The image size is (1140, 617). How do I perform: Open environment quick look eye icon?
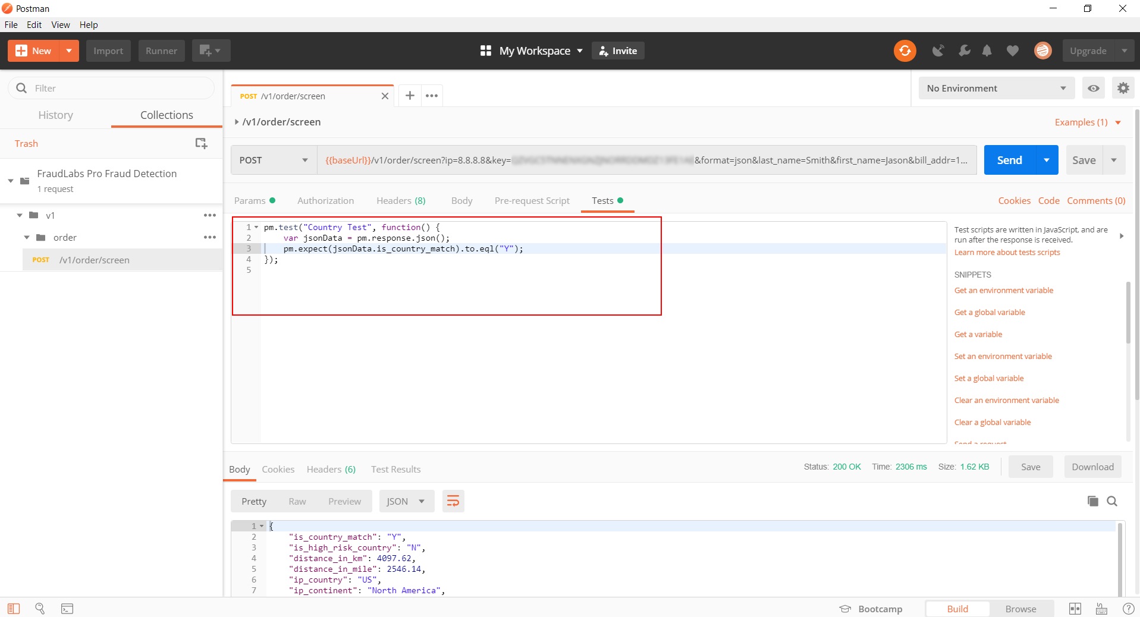1094,88
